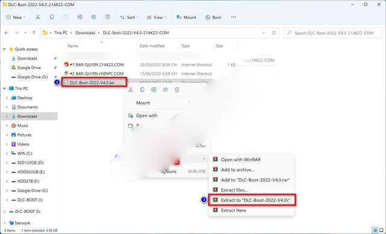Collapse the Quick access section
Image resolution: width=386 pixels, height=234 pixels.
(x=4, y=49)
